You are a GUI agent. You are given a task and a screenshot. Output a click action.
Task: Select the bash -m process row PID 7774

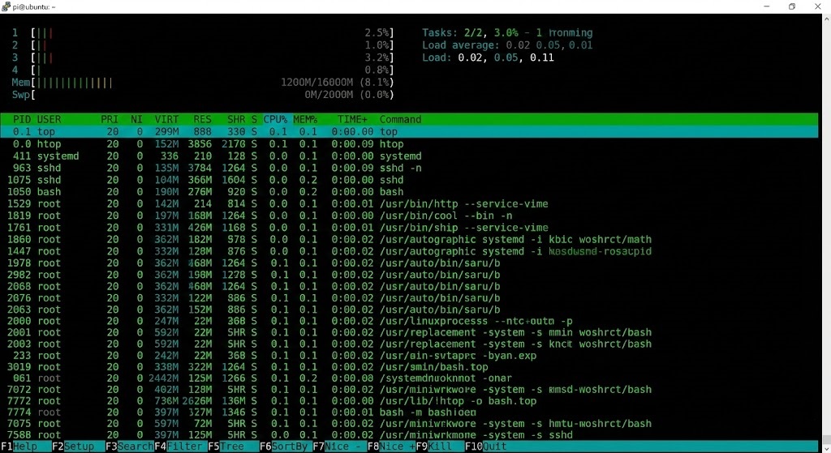click(x=409, y=412)
